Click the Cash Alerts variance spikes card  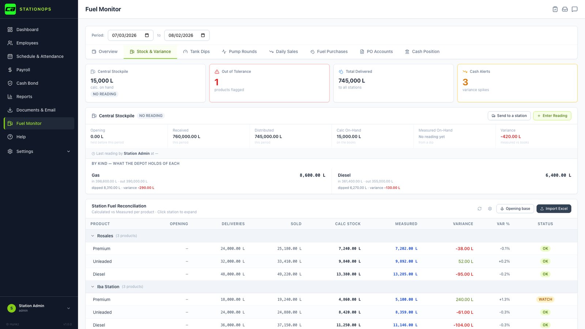pyautogui.click(x=517, y=83)
